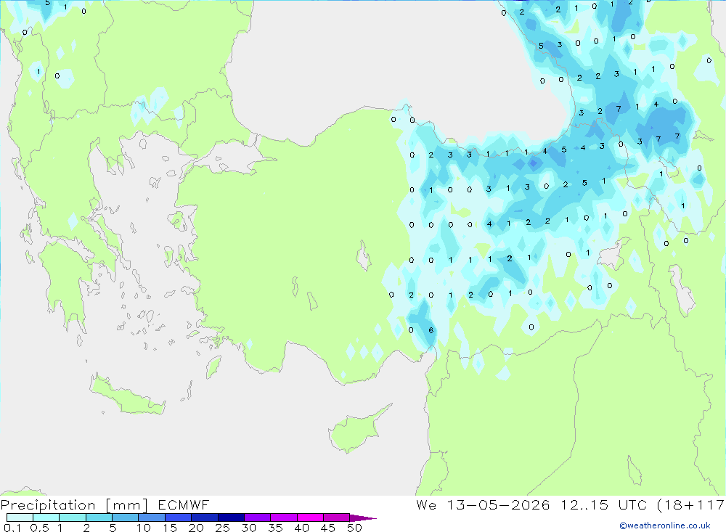Click the '12..15' time range text

click(584, 504)
